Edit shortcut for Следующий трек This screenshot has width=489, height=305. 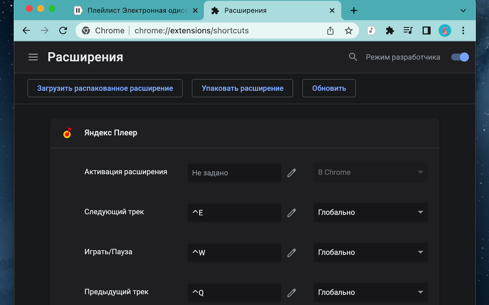click(292, 213)
